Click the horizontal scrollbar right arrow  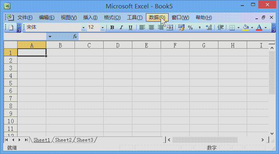[262, 140]
